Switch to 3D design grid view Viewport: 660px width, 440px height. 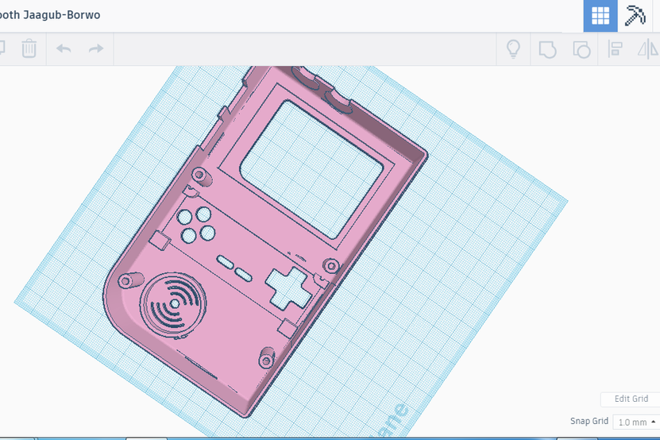[x=600, y=16]
